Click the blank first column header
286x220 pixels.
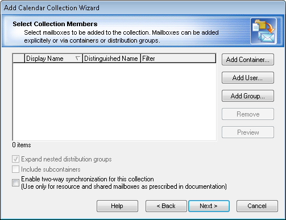pos(19,59)
